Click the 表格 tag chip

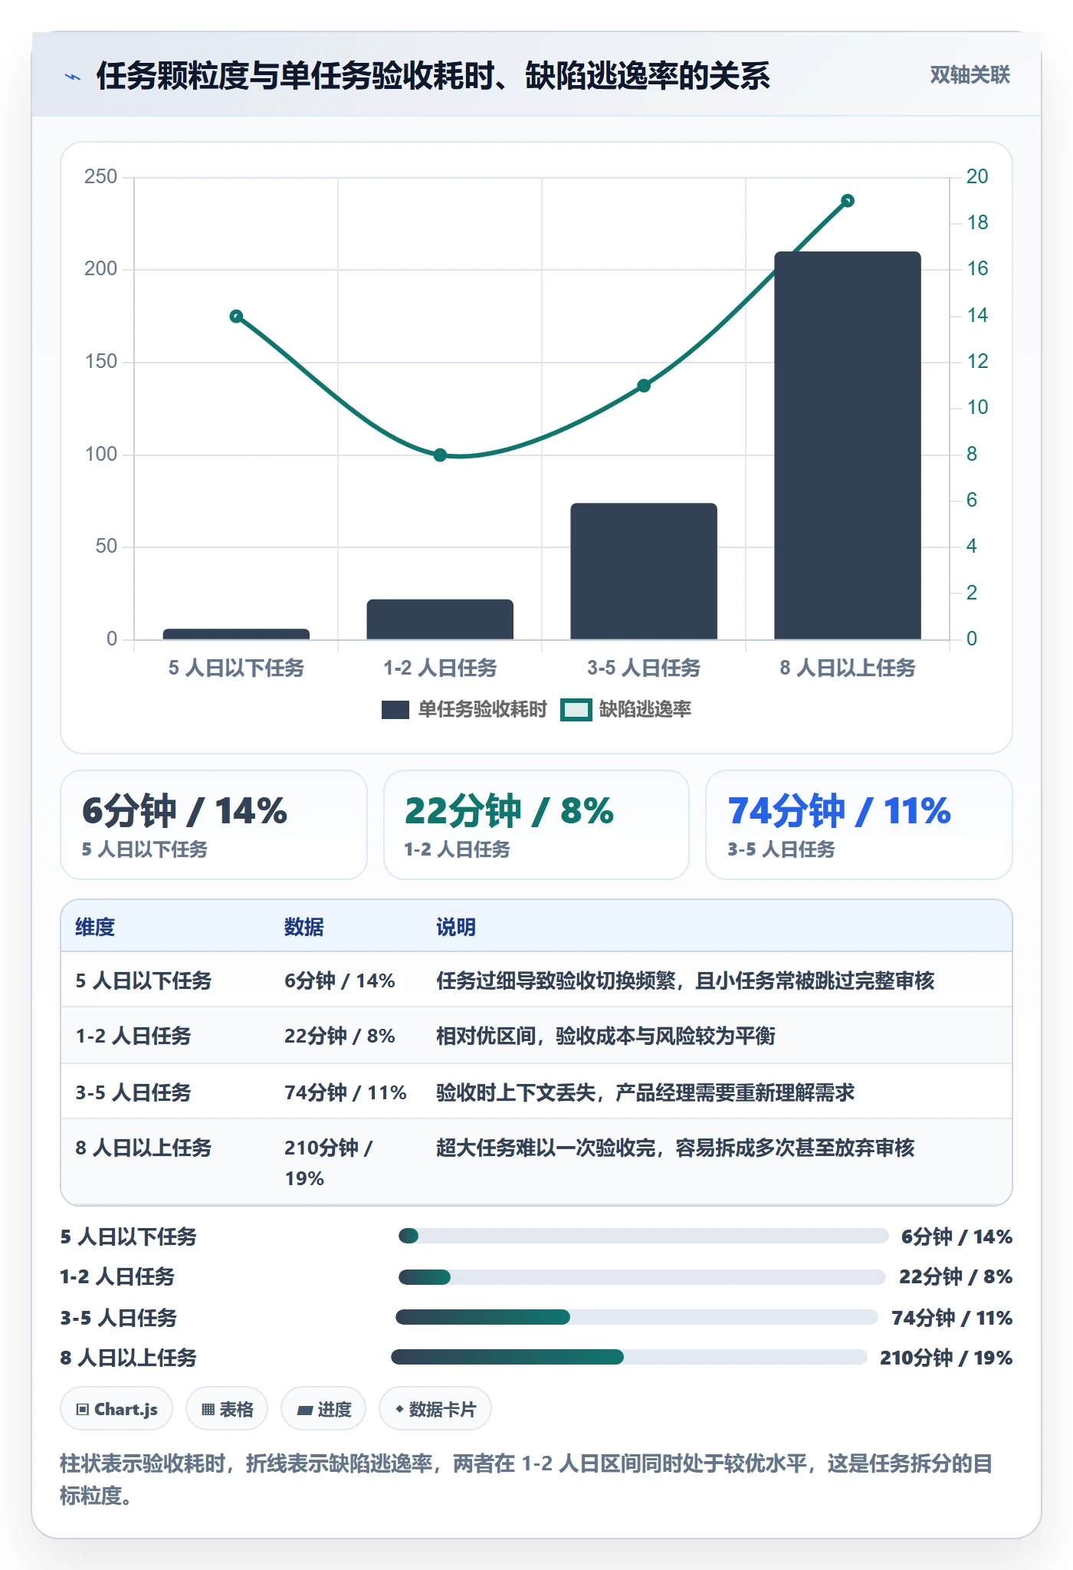(227, 1409)
